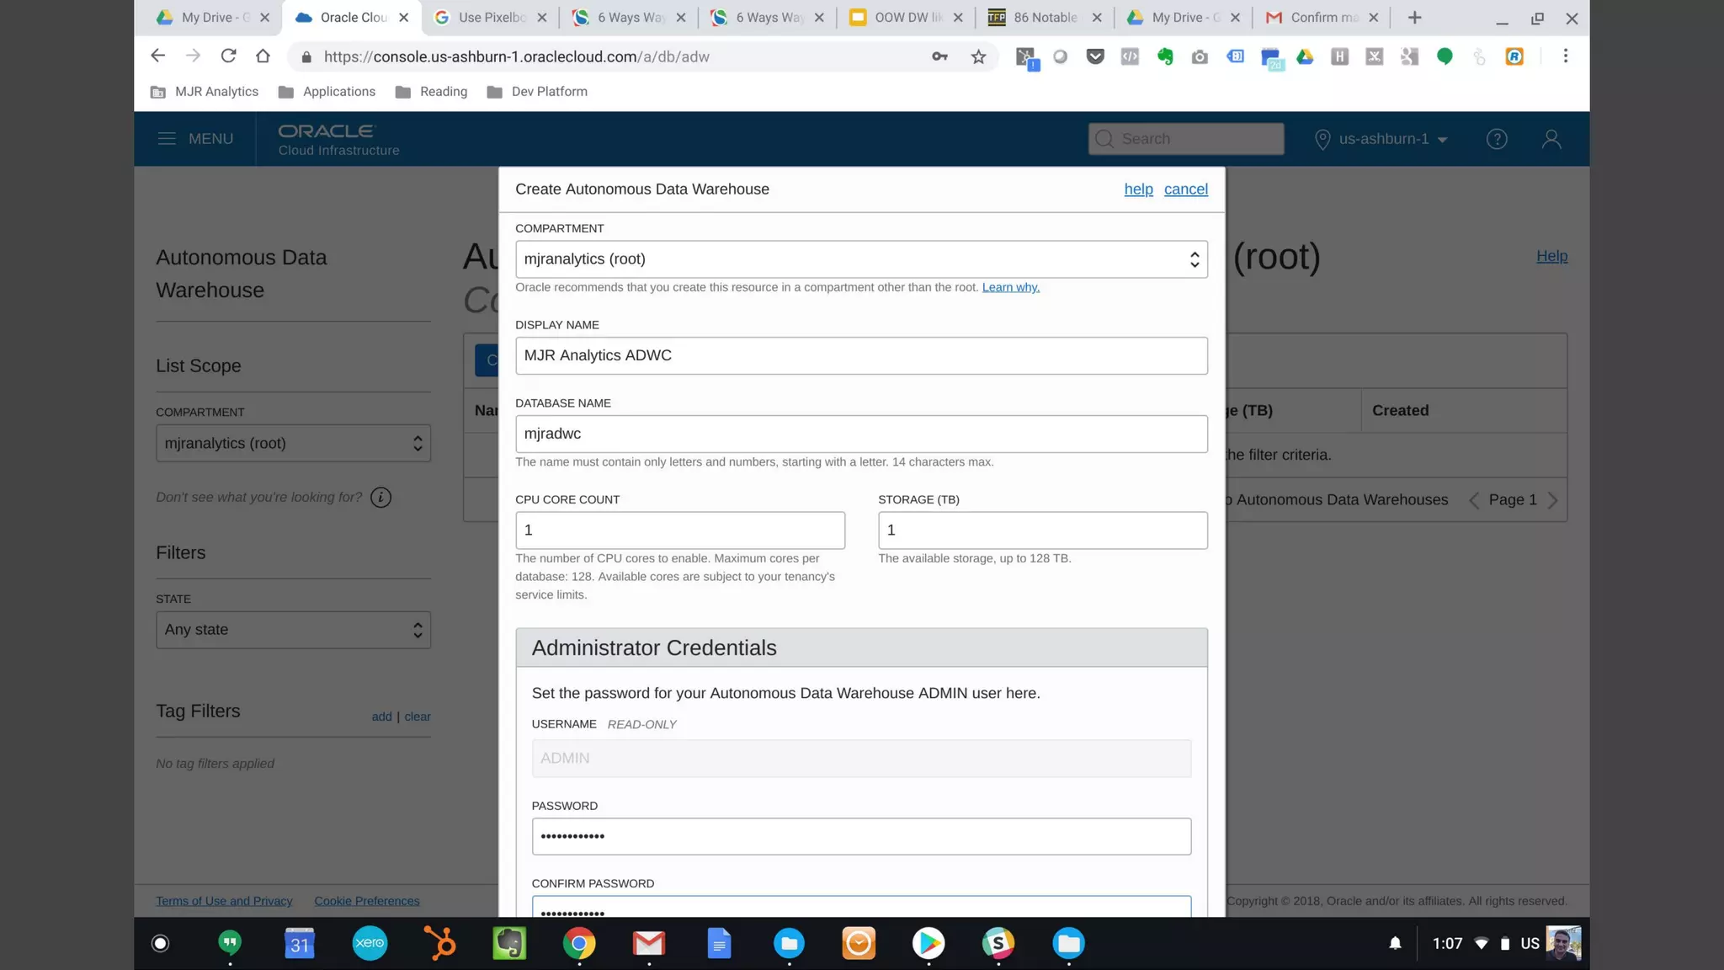
Task: Click add link under Tag Filters
Action: [x=381, y=717]
